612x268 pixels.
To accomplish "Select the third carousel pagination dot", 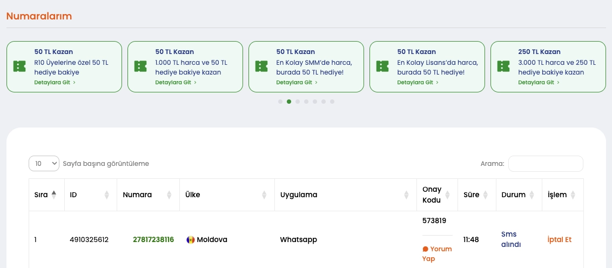I will pyautogui.click(x=298, y=102).
